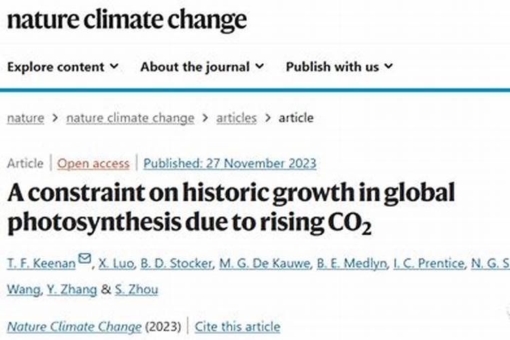The height and width of the screenshot is (340, 510).
Task: Open author B. D. Stocker's link
Action: 177,263
